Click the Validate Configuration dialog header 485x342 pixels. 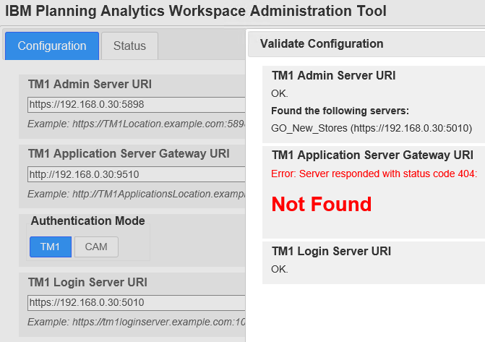pos(366,43)
